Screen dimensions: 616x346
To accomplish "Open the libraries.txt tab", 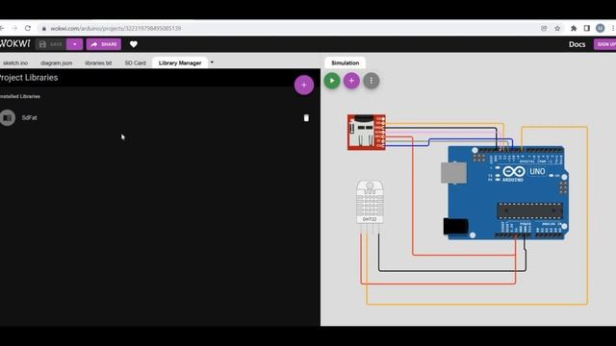I will tap(98, 62).
